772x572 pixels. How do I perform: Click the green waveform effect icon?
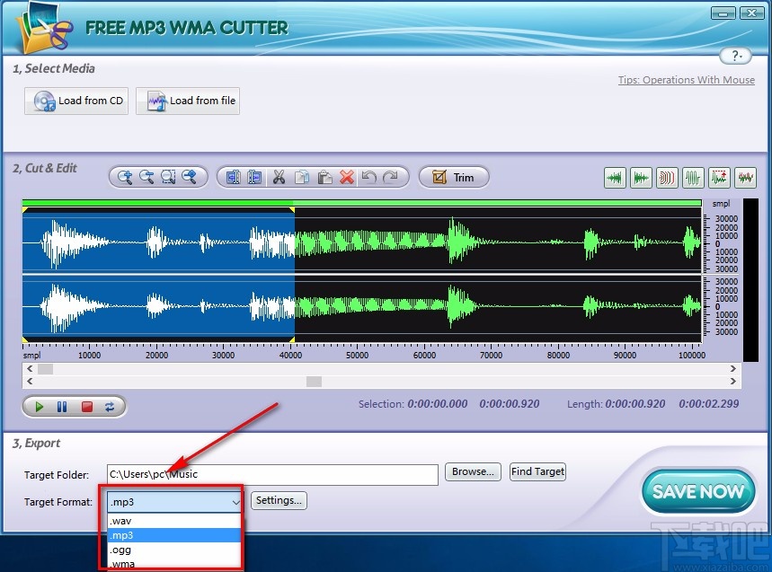[693, 178]
